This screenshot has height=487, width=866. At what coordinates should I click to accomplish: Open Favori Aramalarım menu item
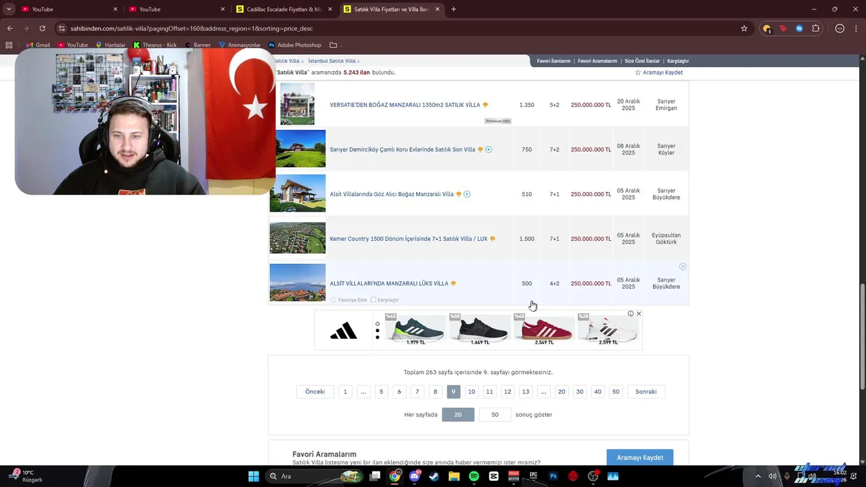597,61
